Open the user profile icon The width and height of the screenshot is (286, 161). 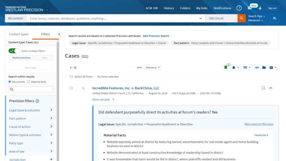260,8
